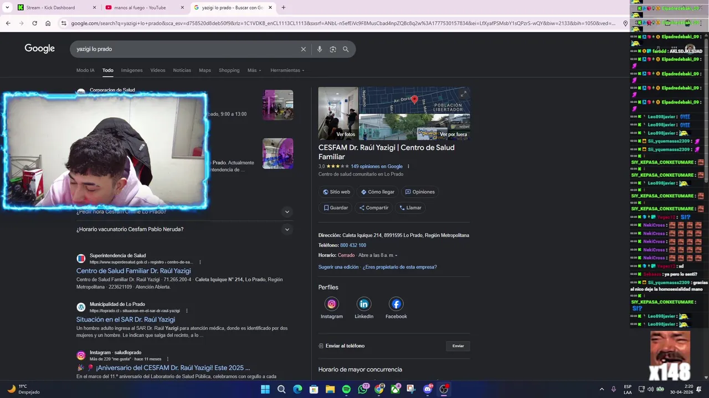Image resolution: width=709 pixels, height=398 pixels.
Task: Click the 'Guardar' button
Action: tap(336, 208)
